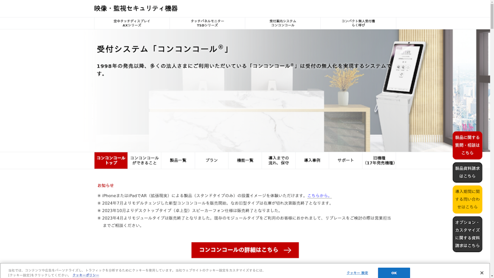Open コンパクト無人受付機 らく呼び menu item
The image size is (494, 278).
pos(358,23)
